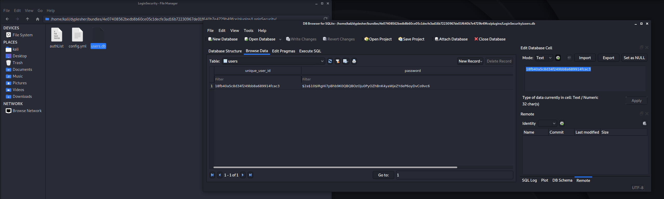Go forward in File Manager

click(17, 19)
